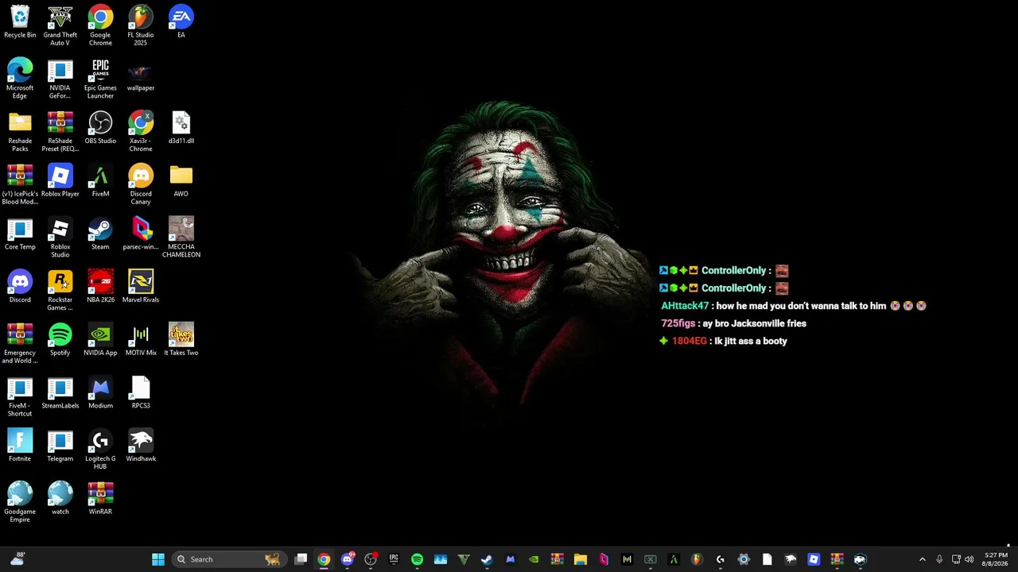Open the Settings gear on the taskbar
The image size is (1018, 572).
click(744, 559)
